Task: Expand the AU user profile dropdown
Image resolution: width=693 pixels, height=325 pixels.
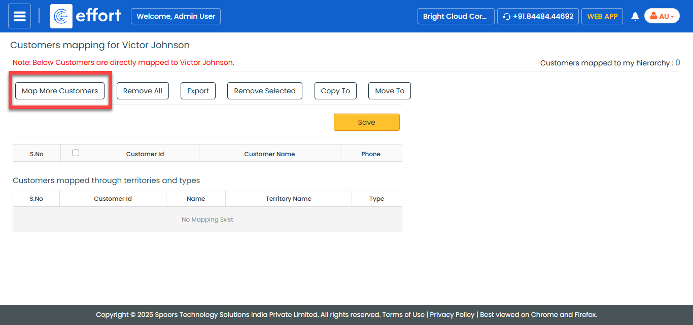Action: [x=662, y=16]
